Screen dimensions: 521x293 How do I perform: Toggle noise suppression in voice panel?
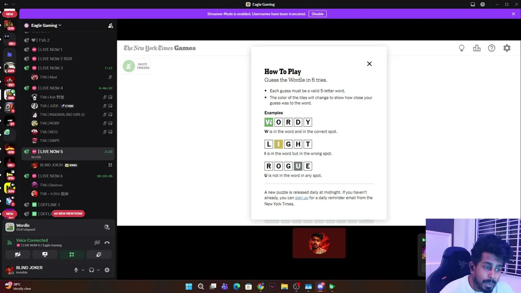click(x=97, y=243)
